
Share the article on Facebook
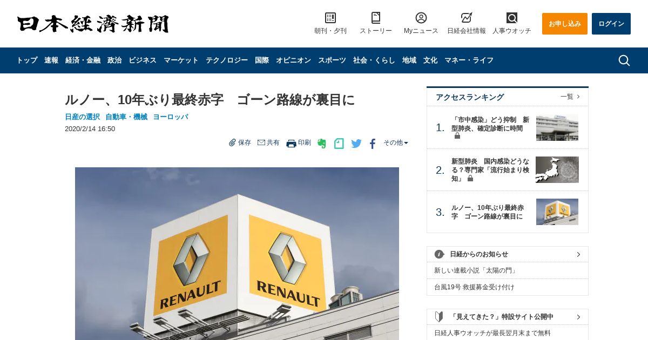coord(372,144)
